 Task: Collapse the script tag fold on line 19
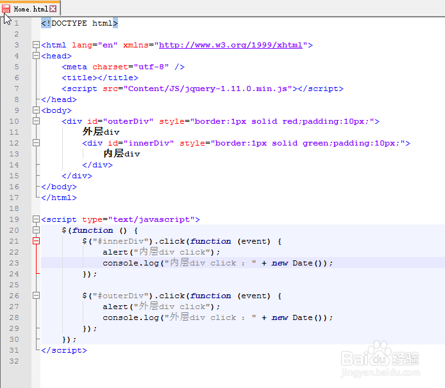(36, 219)
